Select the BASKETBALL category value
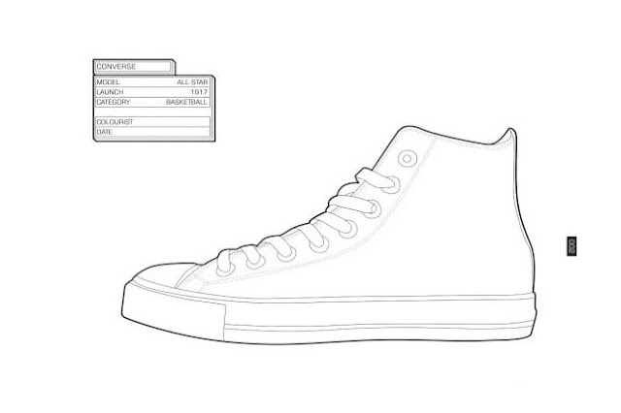Viewport: 621px width, 413px height. pos(186,102)
